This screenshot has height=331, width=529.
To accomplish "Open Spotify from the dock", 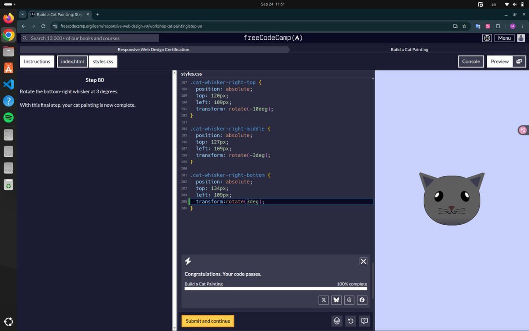I will tap(8, 117).
